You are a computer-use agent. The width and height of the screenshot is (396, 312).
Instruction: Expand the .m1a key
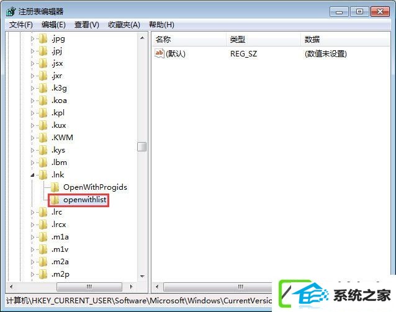coord(32,237)
